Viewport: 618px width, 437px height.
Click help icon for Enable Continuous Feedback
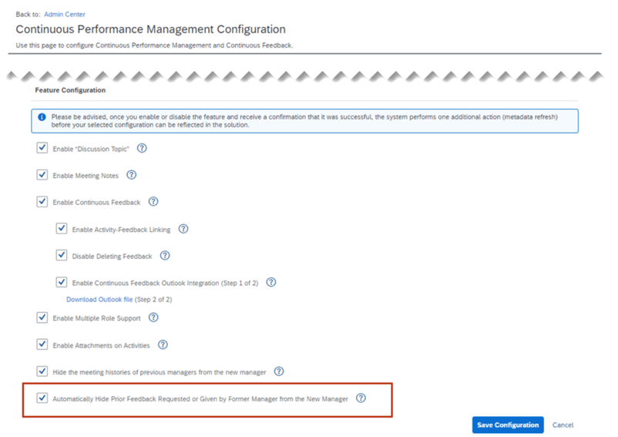(x=153, y=202)
